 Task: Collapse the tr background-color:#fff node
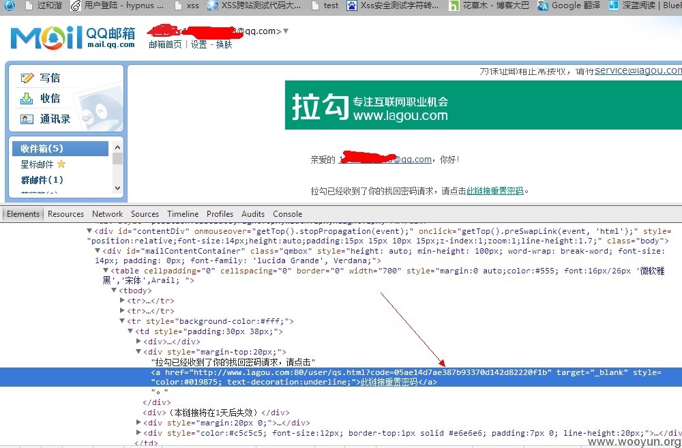tap(122, 321)
